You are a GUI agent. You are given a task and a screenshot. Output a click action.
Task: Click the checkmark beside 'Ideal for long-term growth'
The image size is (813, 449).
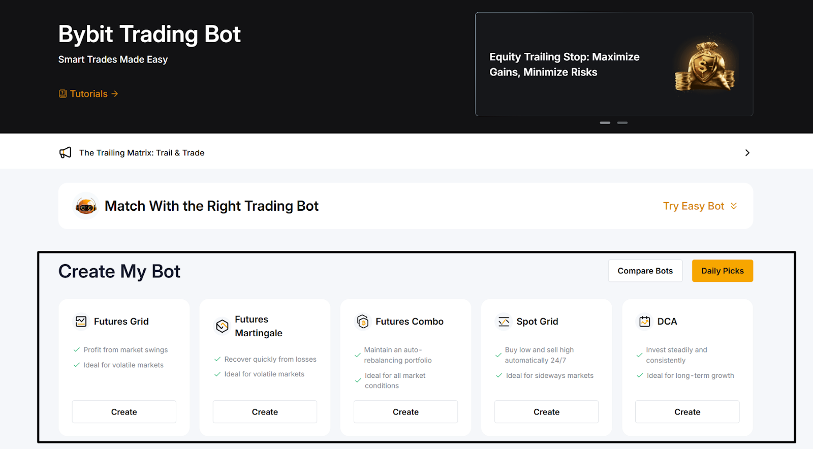point(640,375)
